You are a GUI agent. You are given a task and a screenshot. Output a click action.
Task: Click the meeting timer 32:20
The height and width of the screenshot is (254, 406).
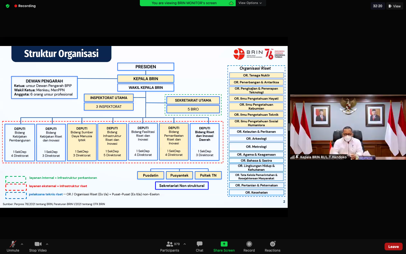coord(378,6)
